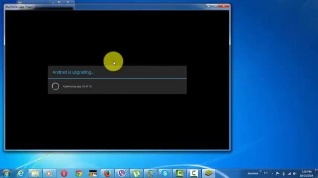This screenshot has height=178, width=318.
Task: Open the blue-orange icon next to uTorrent
Action: tap(151, 174)
